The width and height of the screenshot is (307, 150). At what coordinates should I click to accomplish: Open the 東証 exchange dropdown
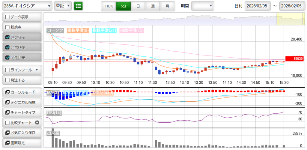[x=63, y=6]
